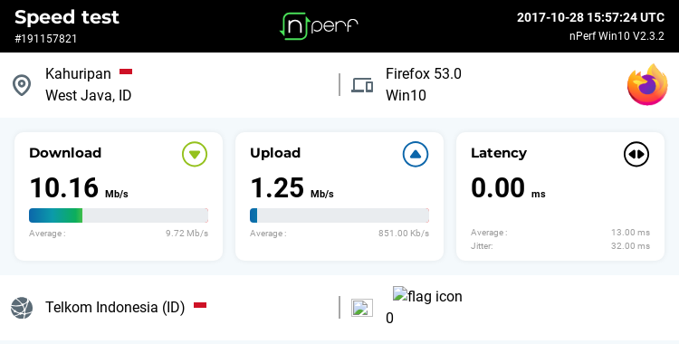The width and height of the screenshot is (679, 344).
Task: Click the broken image icon in bottom row
Action: (361, 308)
